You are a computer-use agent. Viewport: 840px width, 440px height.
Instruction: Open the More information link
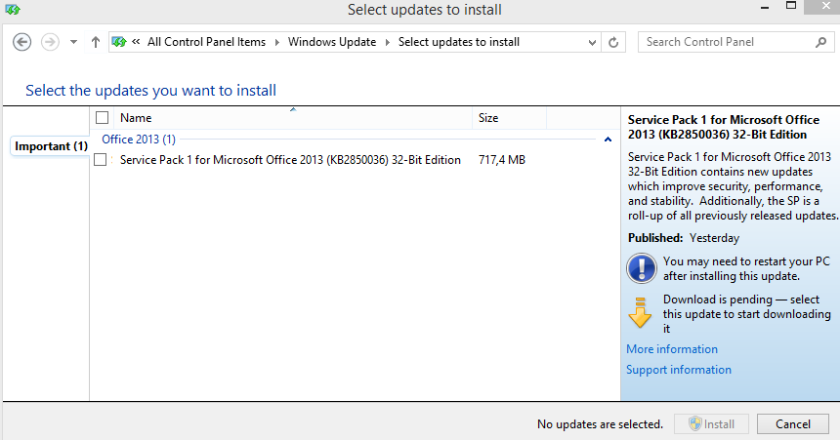click(671, 349)
